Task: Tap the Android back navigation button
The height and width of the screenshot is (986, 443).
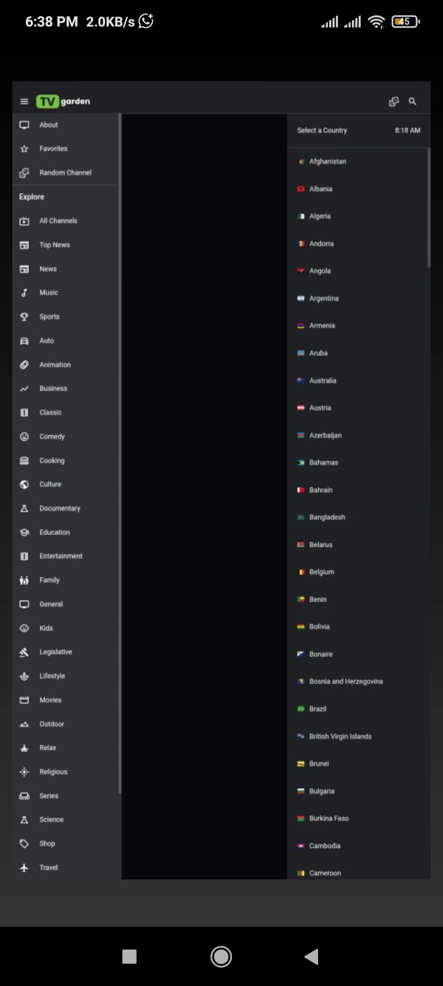Action: click(x=311, y=956)
